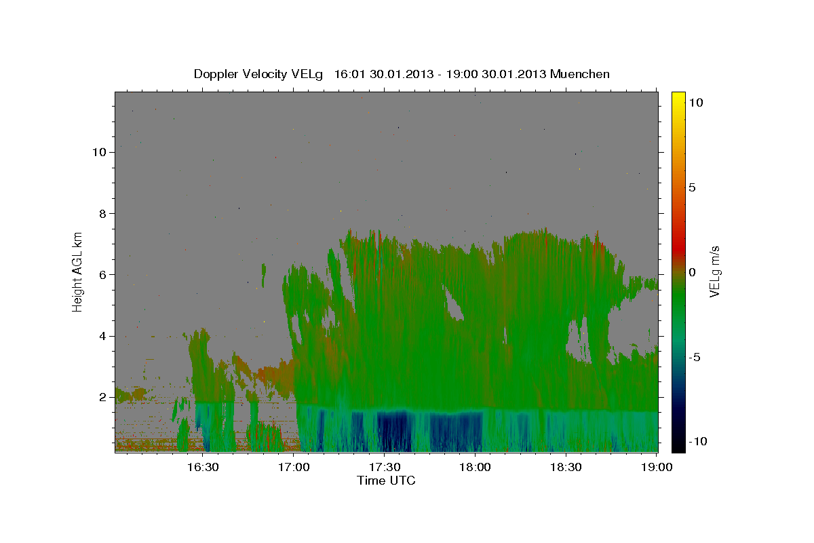Click the "Height AGL km" axis label

77,271
